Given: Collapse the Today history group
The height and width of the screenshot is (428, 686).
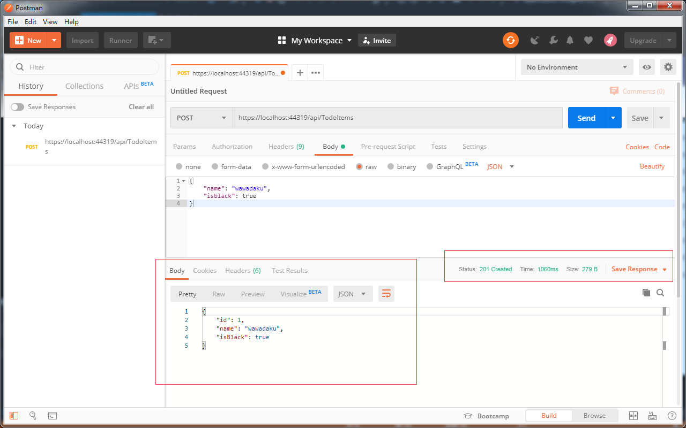Looking at the screenshot, I should point(14,126).
